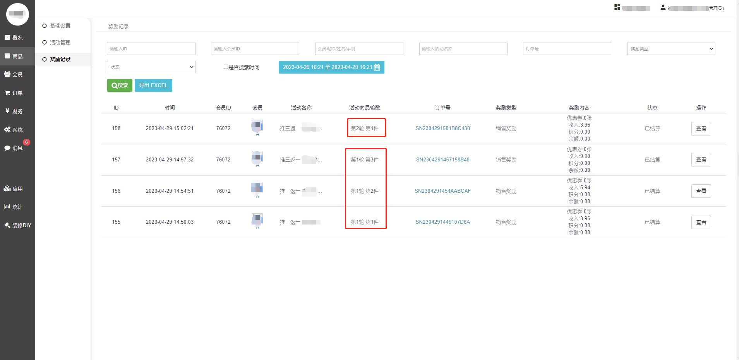739x360 pixels.
Task: Click the 导出 EXCEL export button
Action: click(153, 85)
